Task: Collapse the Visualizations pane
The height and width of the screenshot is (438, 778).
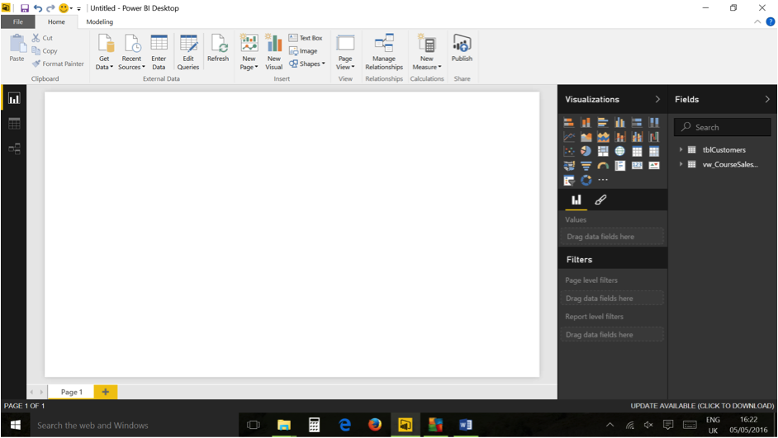Action: [657, 99]
